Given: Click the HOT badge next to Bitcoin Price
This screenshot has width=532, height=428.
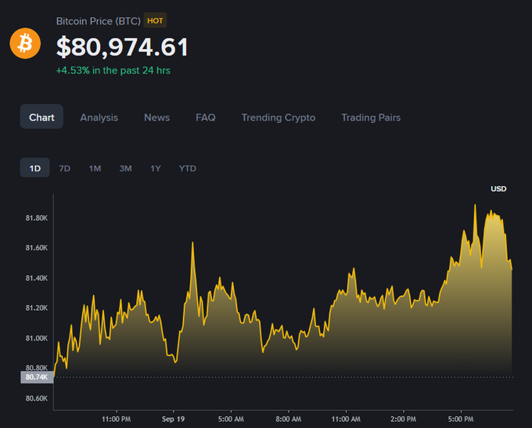Looking at the screenshot, I should [155, 20].
